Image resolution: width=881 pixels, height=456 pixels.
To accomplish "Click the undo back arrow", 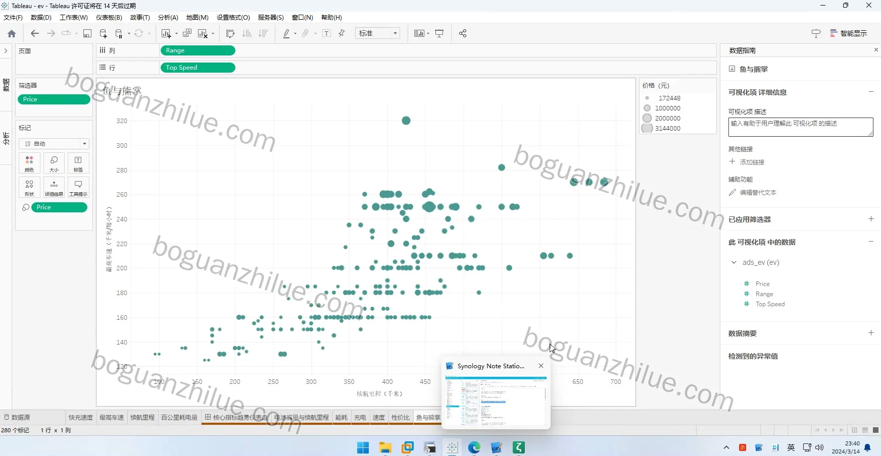I will [x=34, y=33].
